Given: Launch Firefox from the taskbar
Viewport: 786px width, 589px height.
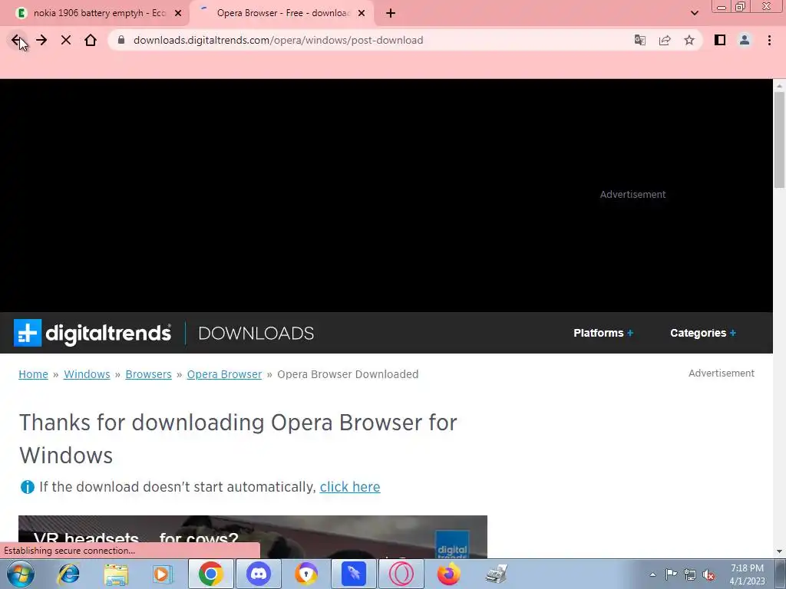Looking at the screenshot, I should [448, 574].
